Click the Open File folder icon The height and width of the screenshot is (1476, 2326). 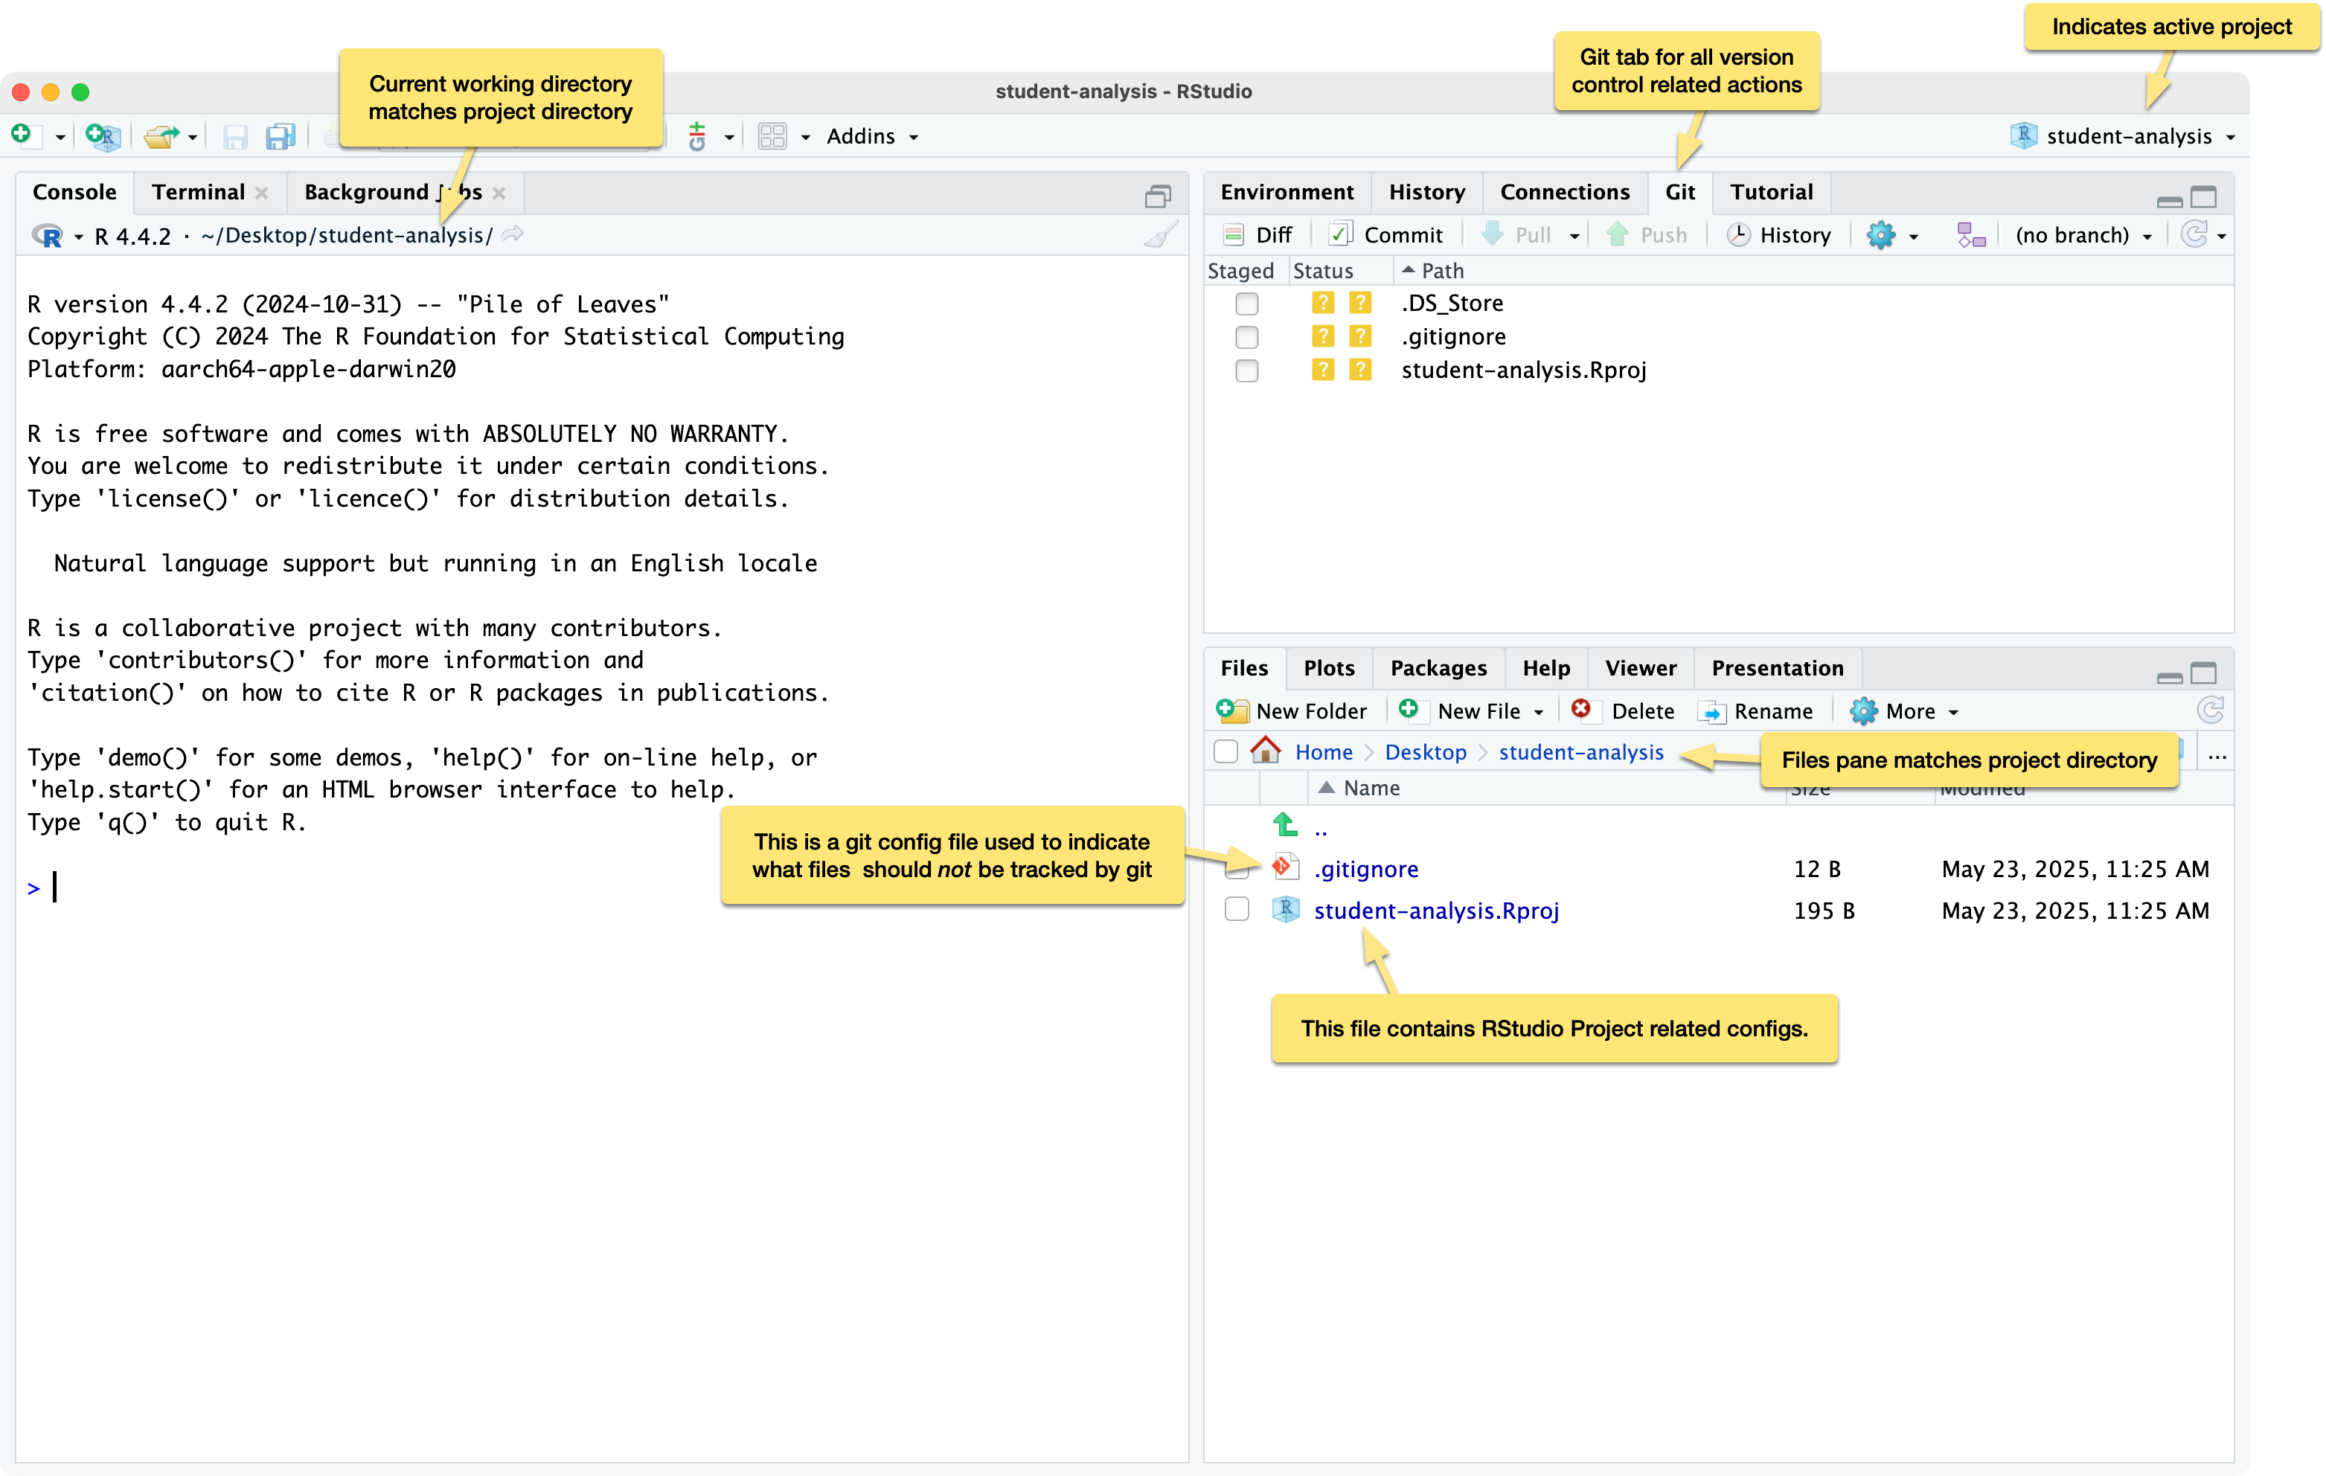tap(160, 136)
